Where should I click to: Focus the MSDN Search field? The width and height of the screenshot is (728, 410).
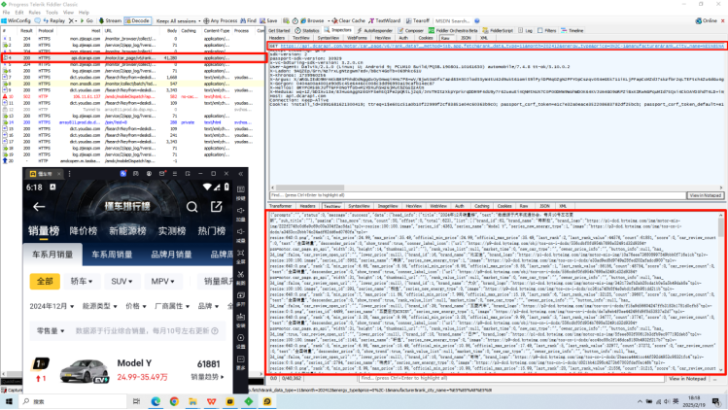(x=453, y=21)
